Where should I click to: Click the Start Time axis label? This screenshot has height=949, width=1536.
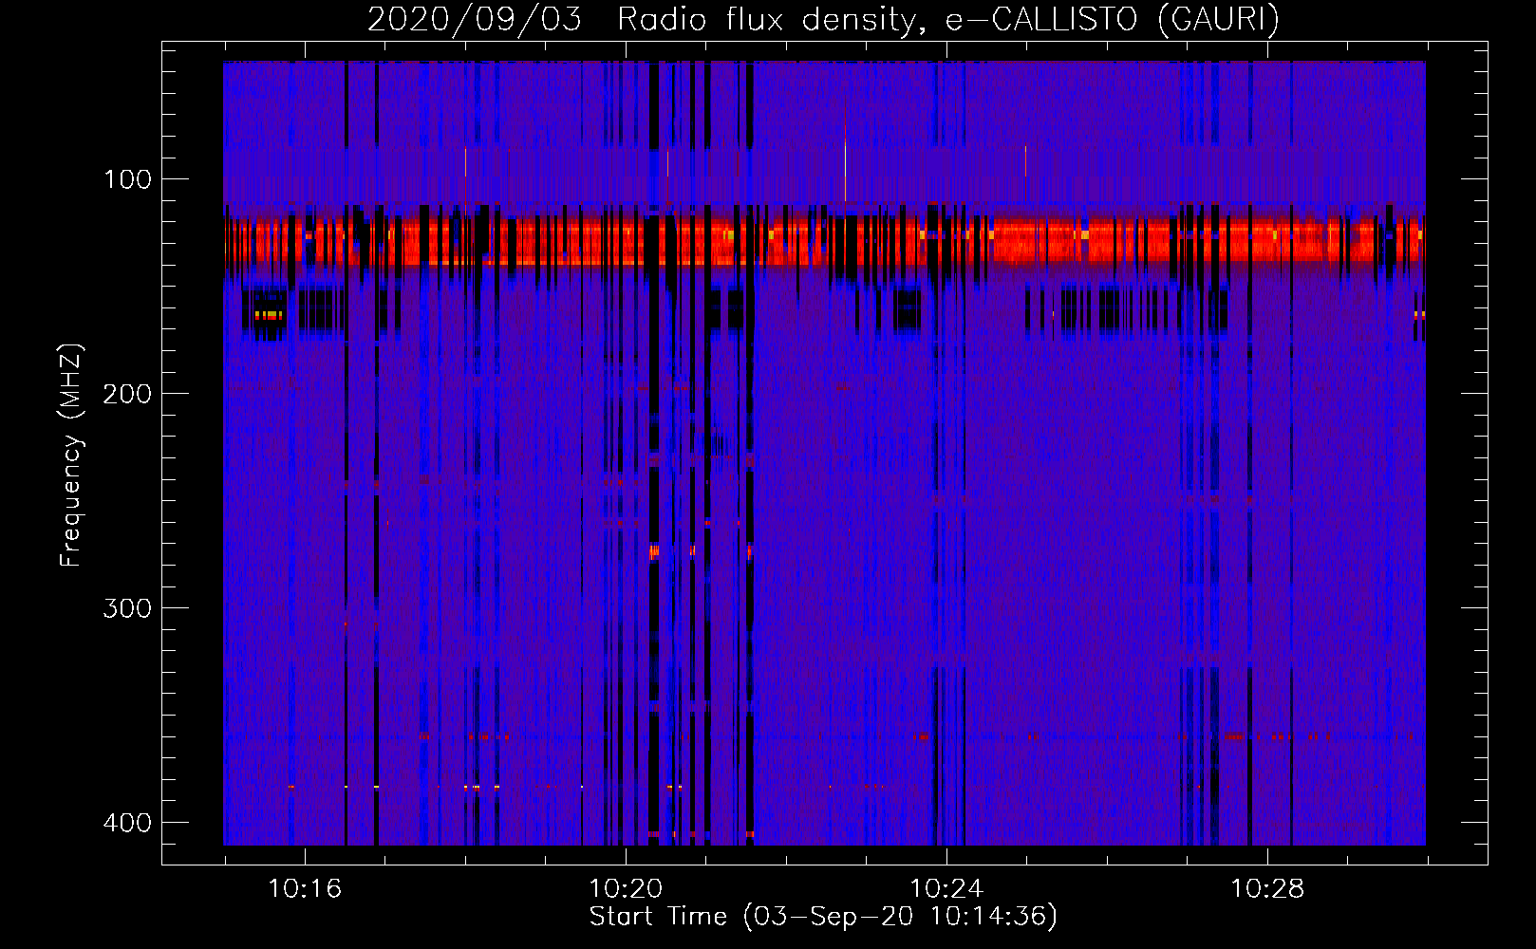point(823,917)
